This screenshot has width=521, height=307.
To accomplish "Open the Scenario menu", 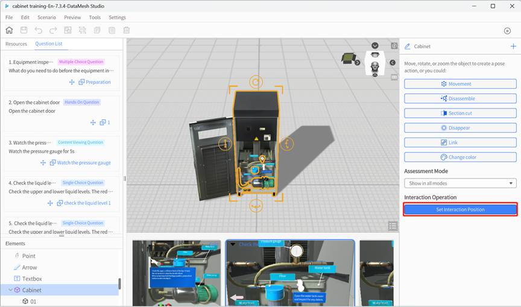I will pyautogui.click(x=46, y=17).
